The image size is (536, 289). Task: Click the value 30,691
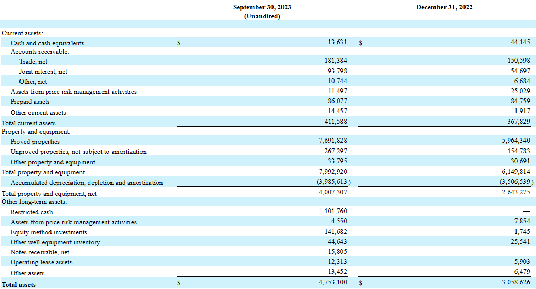pos(520,161)
